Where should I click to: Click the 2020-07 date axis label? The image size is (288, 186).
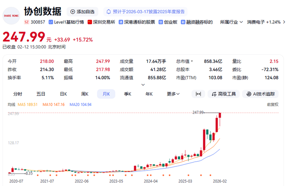16,181
